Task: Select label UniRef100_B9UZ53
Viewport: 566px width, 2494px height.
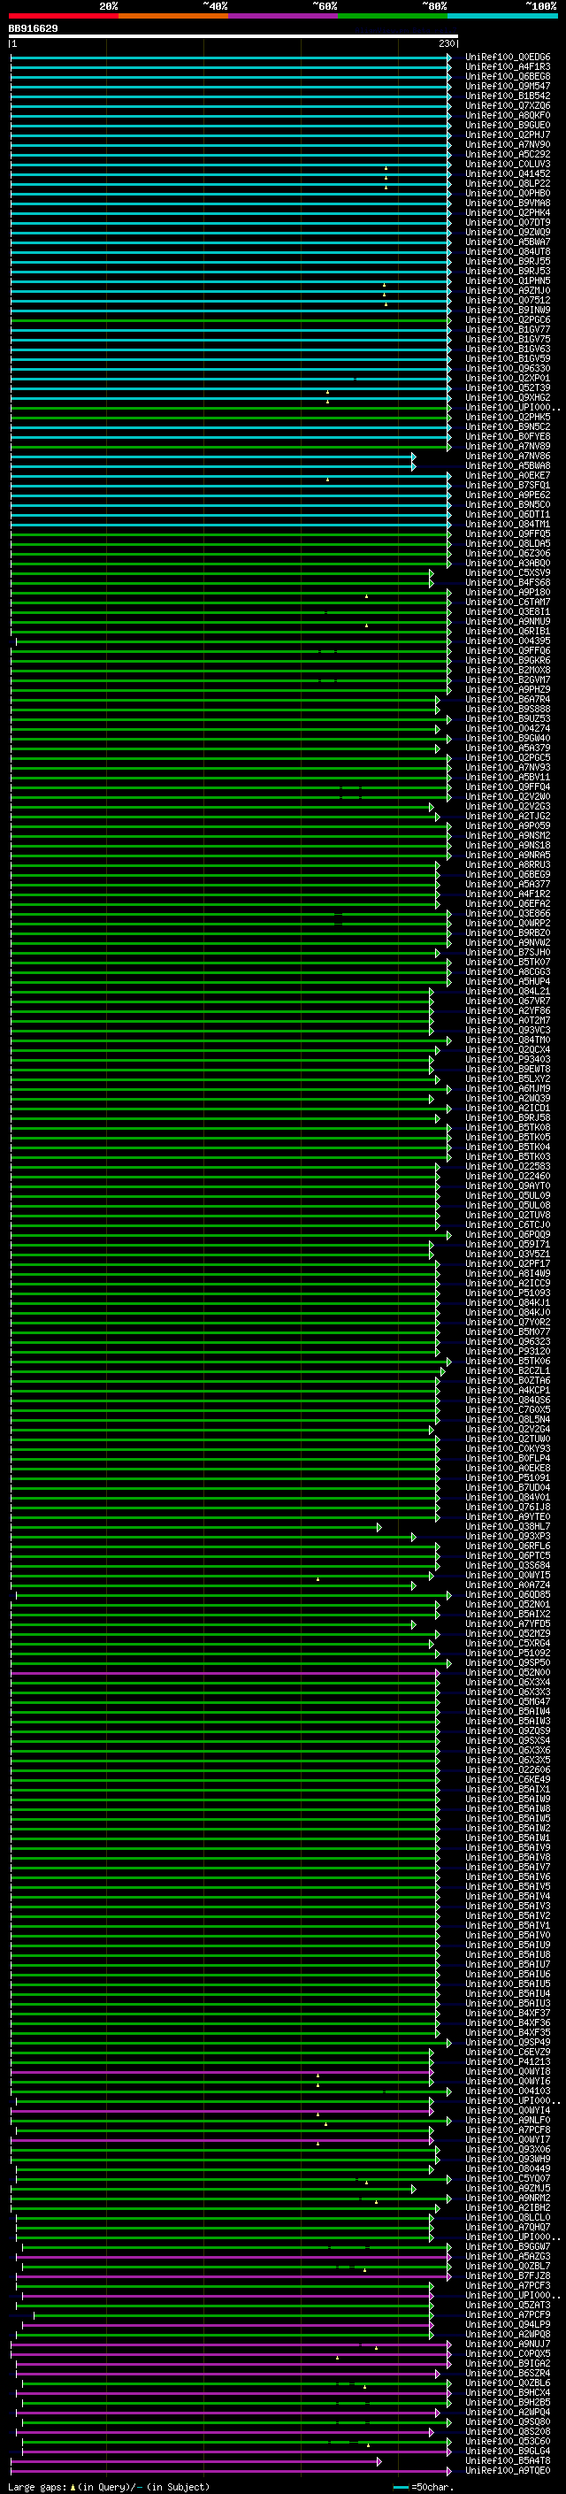Action: click(x=507, y=718)
